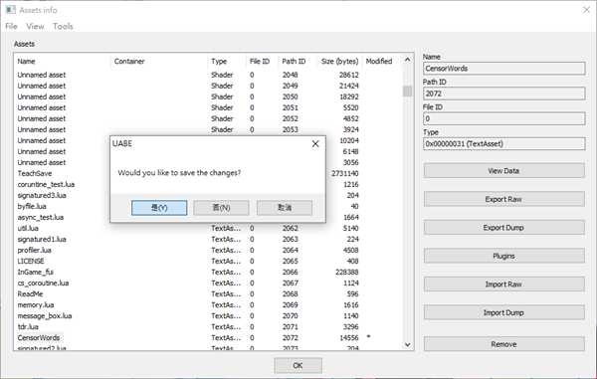This screenshot has height=379, width=597.
Task: Open the View menu
Action: [x=35, y=26]
